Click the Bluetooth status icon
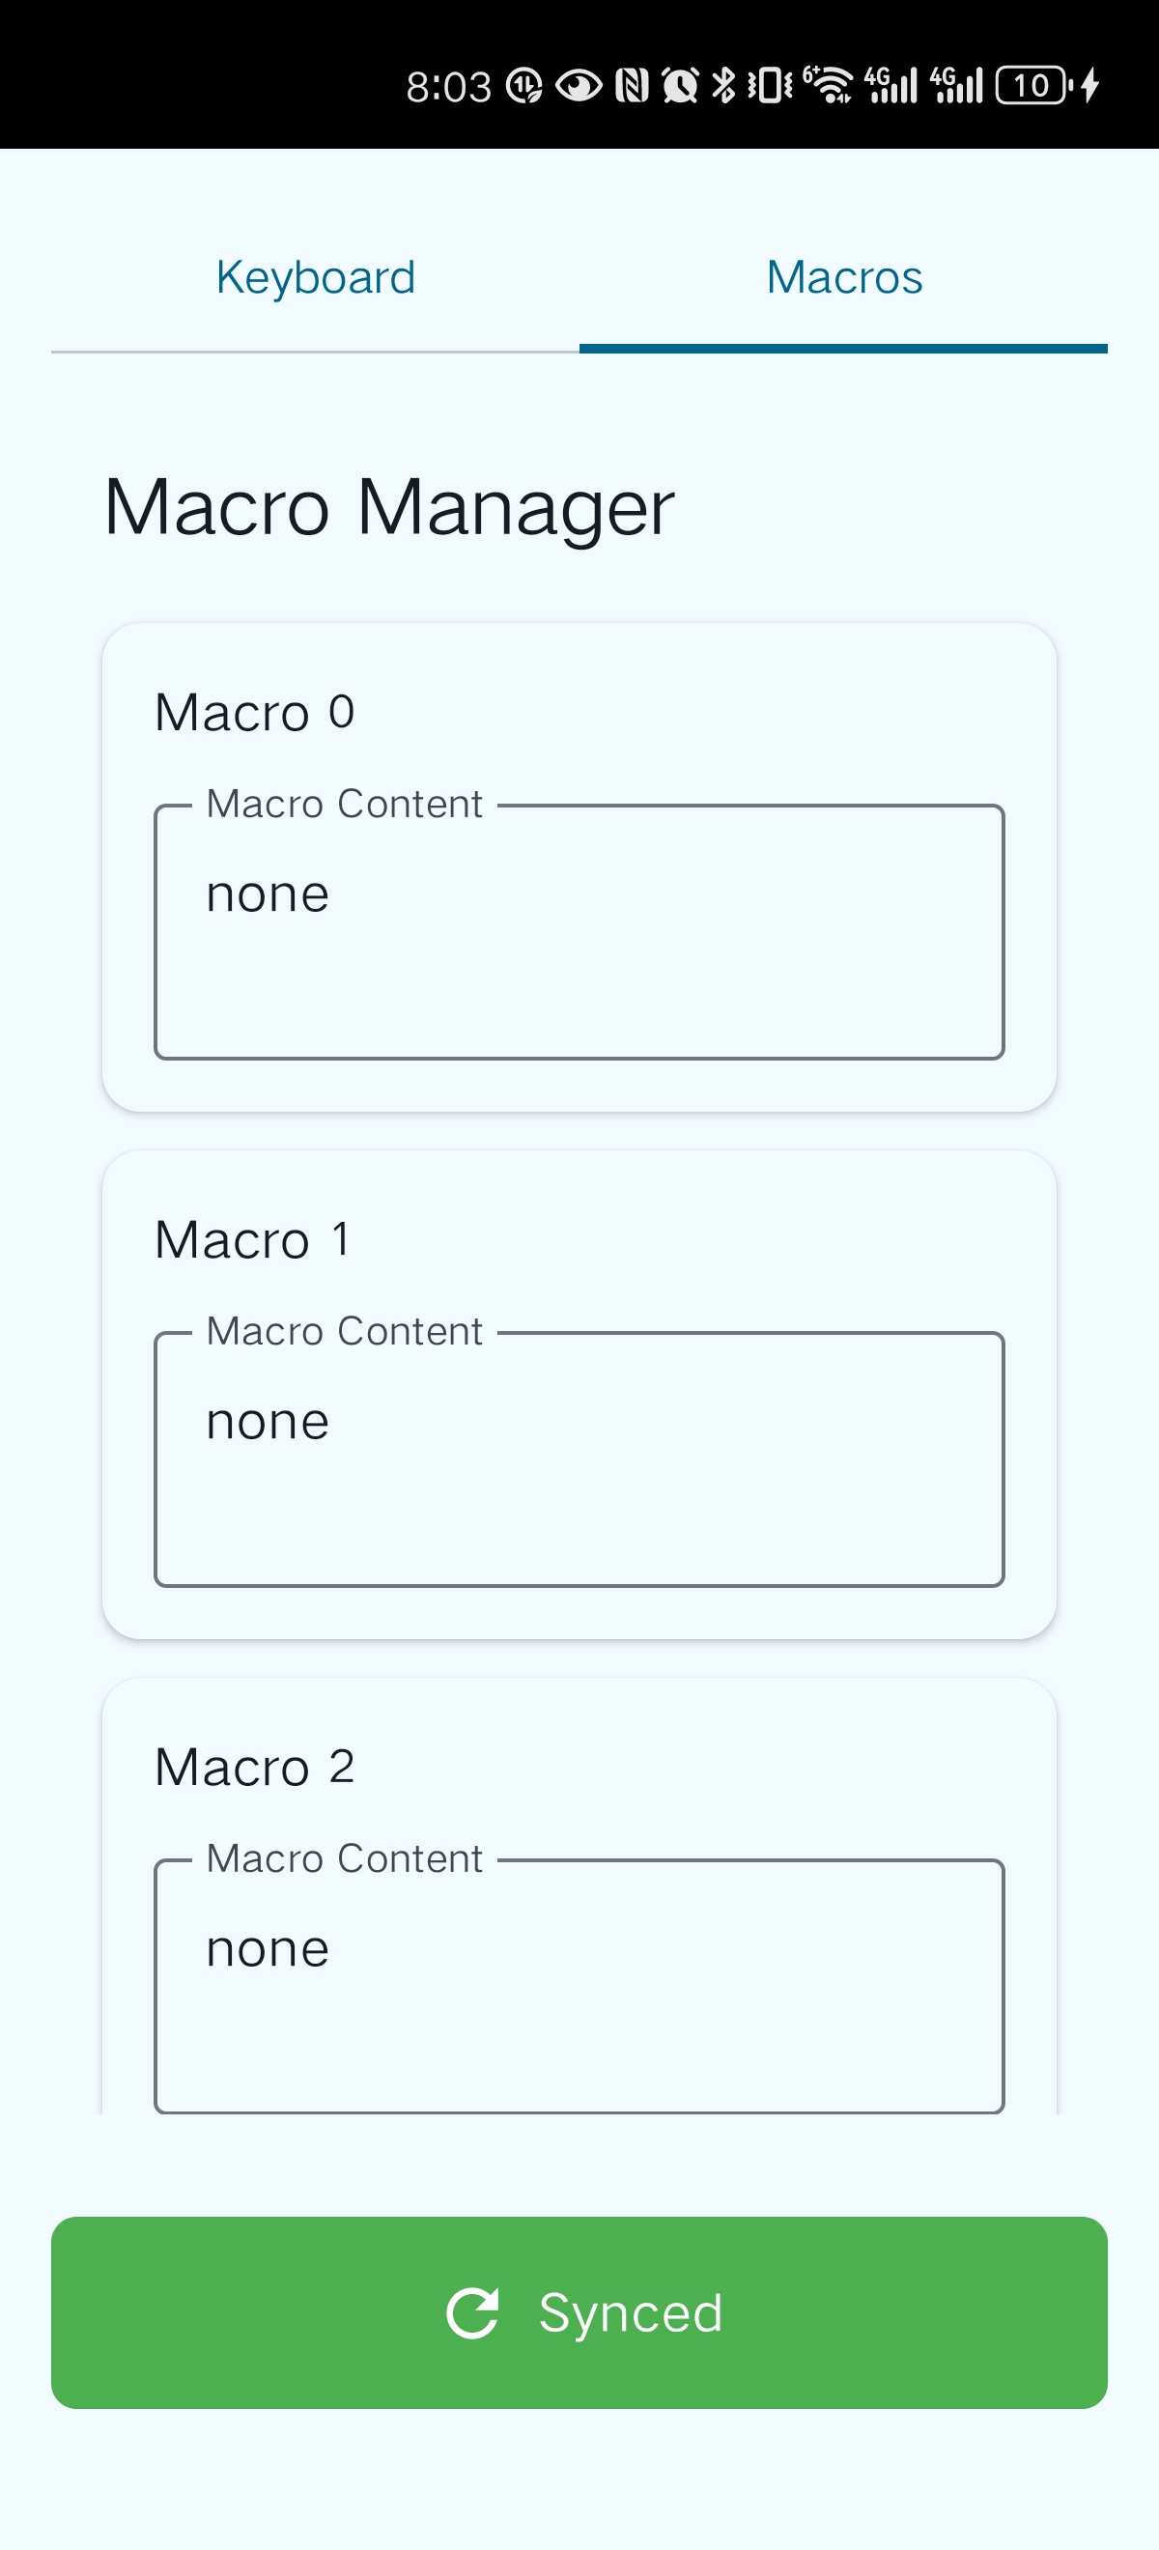This screenshot has width=1159, height=2550. click(724, 86)
